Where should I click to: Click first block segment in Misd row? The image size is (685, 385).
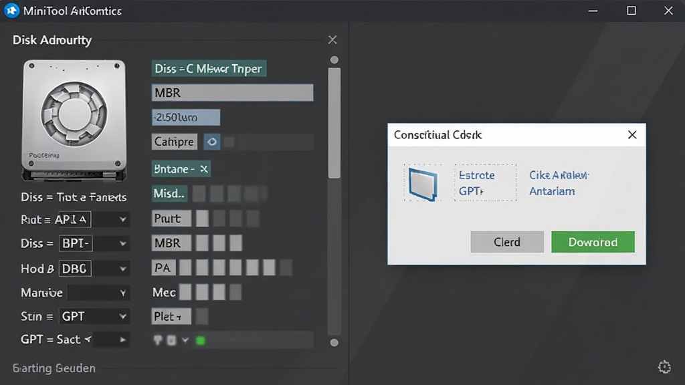click(199, 194)
